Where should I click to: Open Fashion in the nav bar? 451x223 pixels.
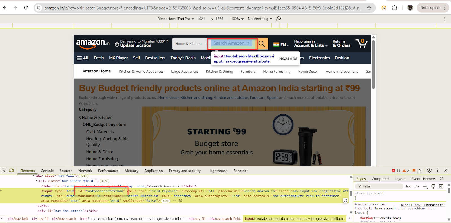342,58
